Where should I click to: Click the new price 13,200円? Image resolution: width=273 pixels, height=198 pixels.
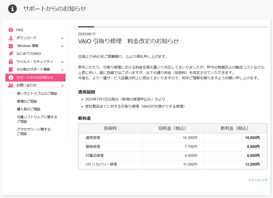pyautogui.click(x=252, y=164)
